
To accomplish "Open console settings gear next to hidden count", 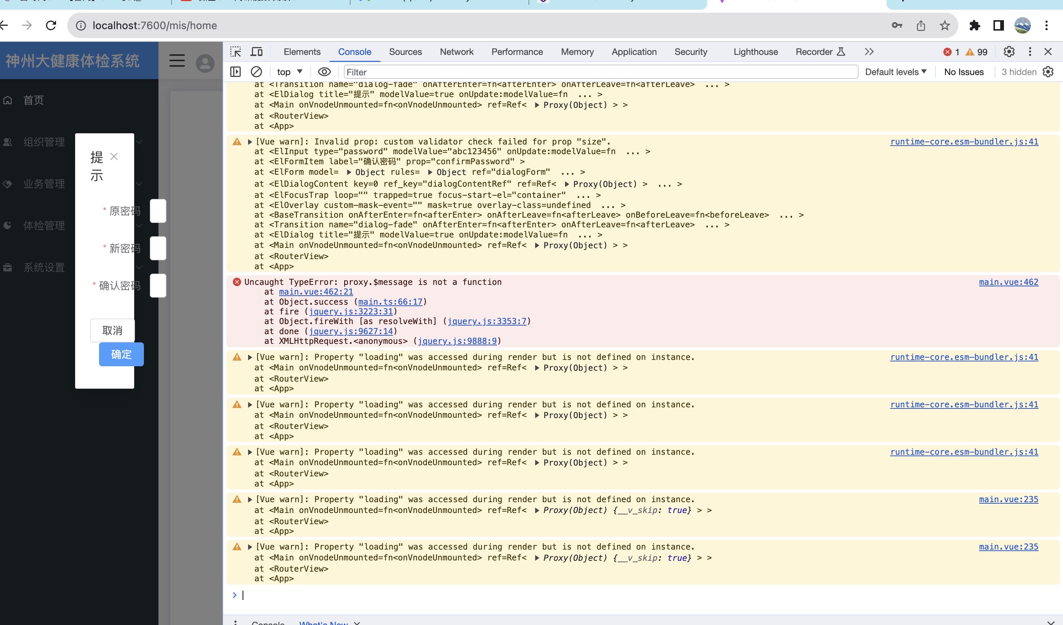I will 1048,72.
